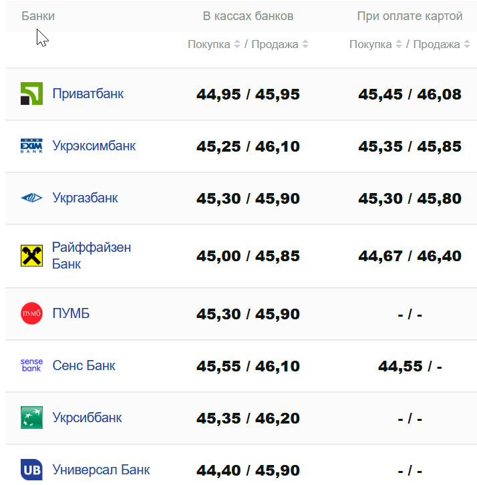The height and width of the screenshot is (485, 477).
Task: Click the red ПУМБ logo icon
Action: pyautogui.click(x=31, y=313)
